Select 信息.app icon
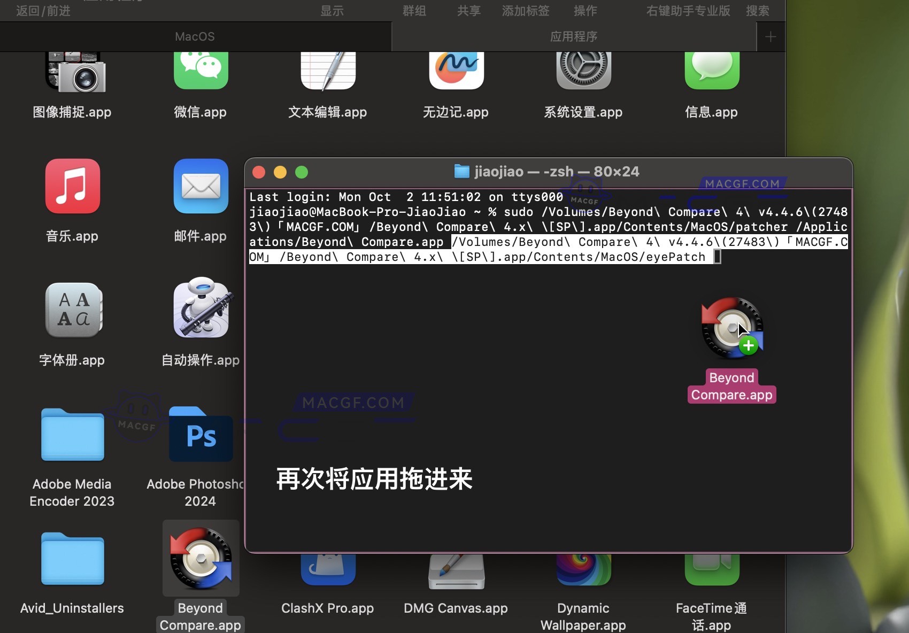Viewport: 909px width, 633px height. [711, 70]
